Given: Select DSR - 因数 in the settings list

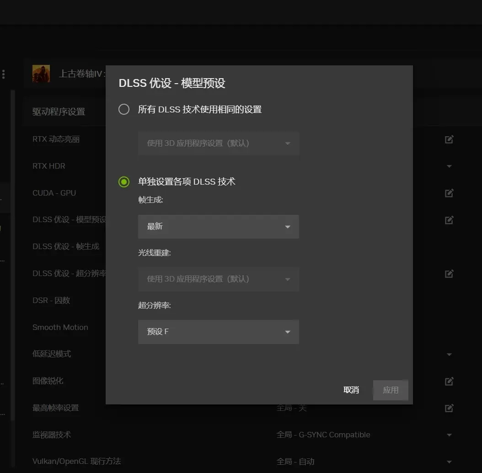Looking at the screenshot, I should [x=51, y=300].
